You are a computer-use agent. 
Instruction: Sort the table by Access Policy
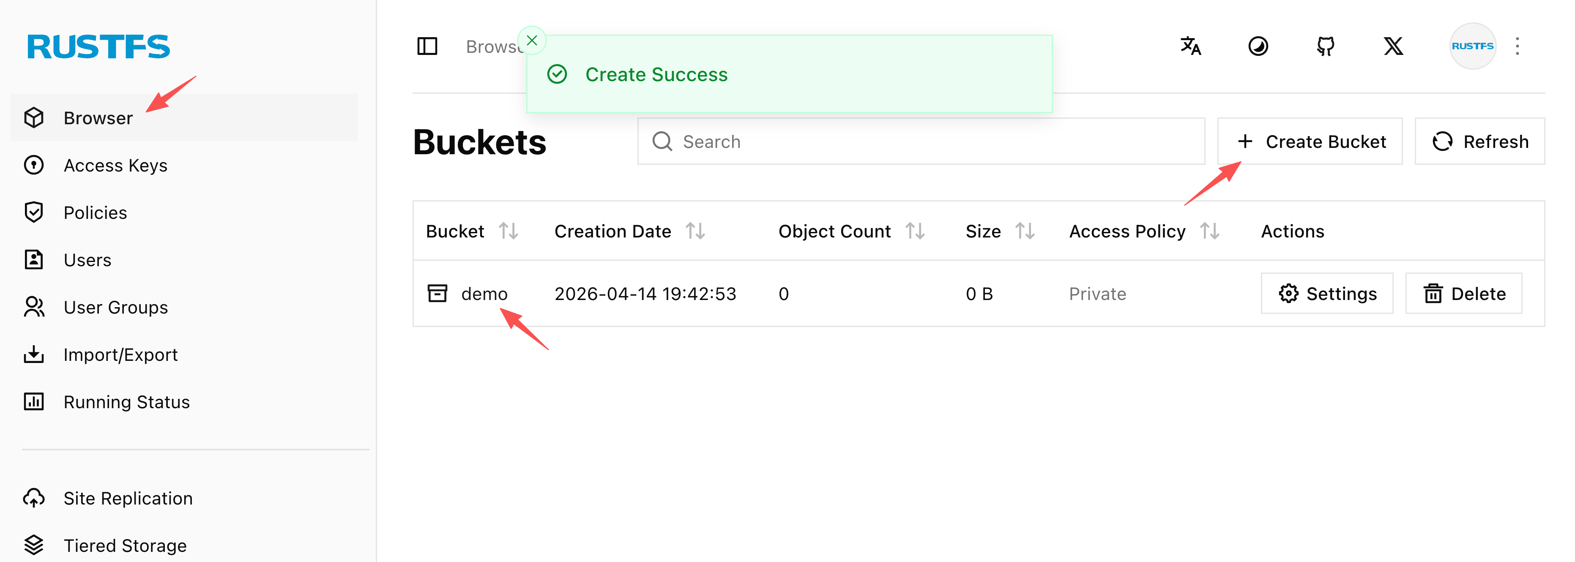tap(1209, 232)
